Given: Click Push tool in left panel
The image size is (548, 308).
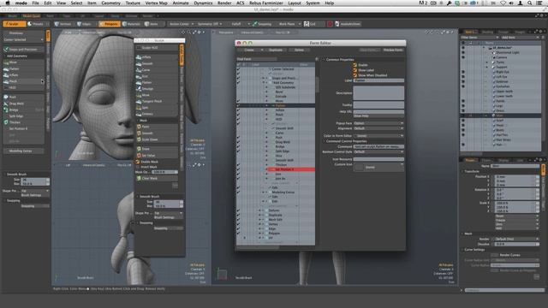Looking at the screenshot, I should coord(24,97).
